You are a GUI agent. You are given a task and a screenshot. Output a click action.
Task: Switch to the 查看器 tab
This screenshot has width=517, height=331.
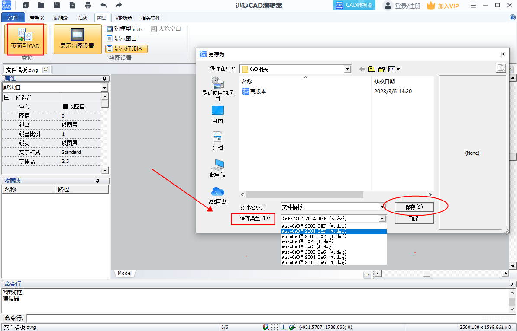pyautogui.click(x=37, y=18)
